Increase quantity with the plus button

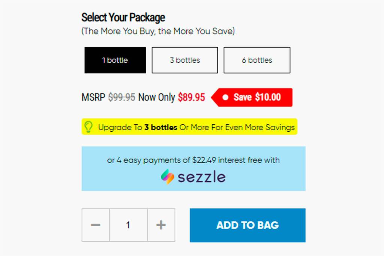click(x=161, y=225)
